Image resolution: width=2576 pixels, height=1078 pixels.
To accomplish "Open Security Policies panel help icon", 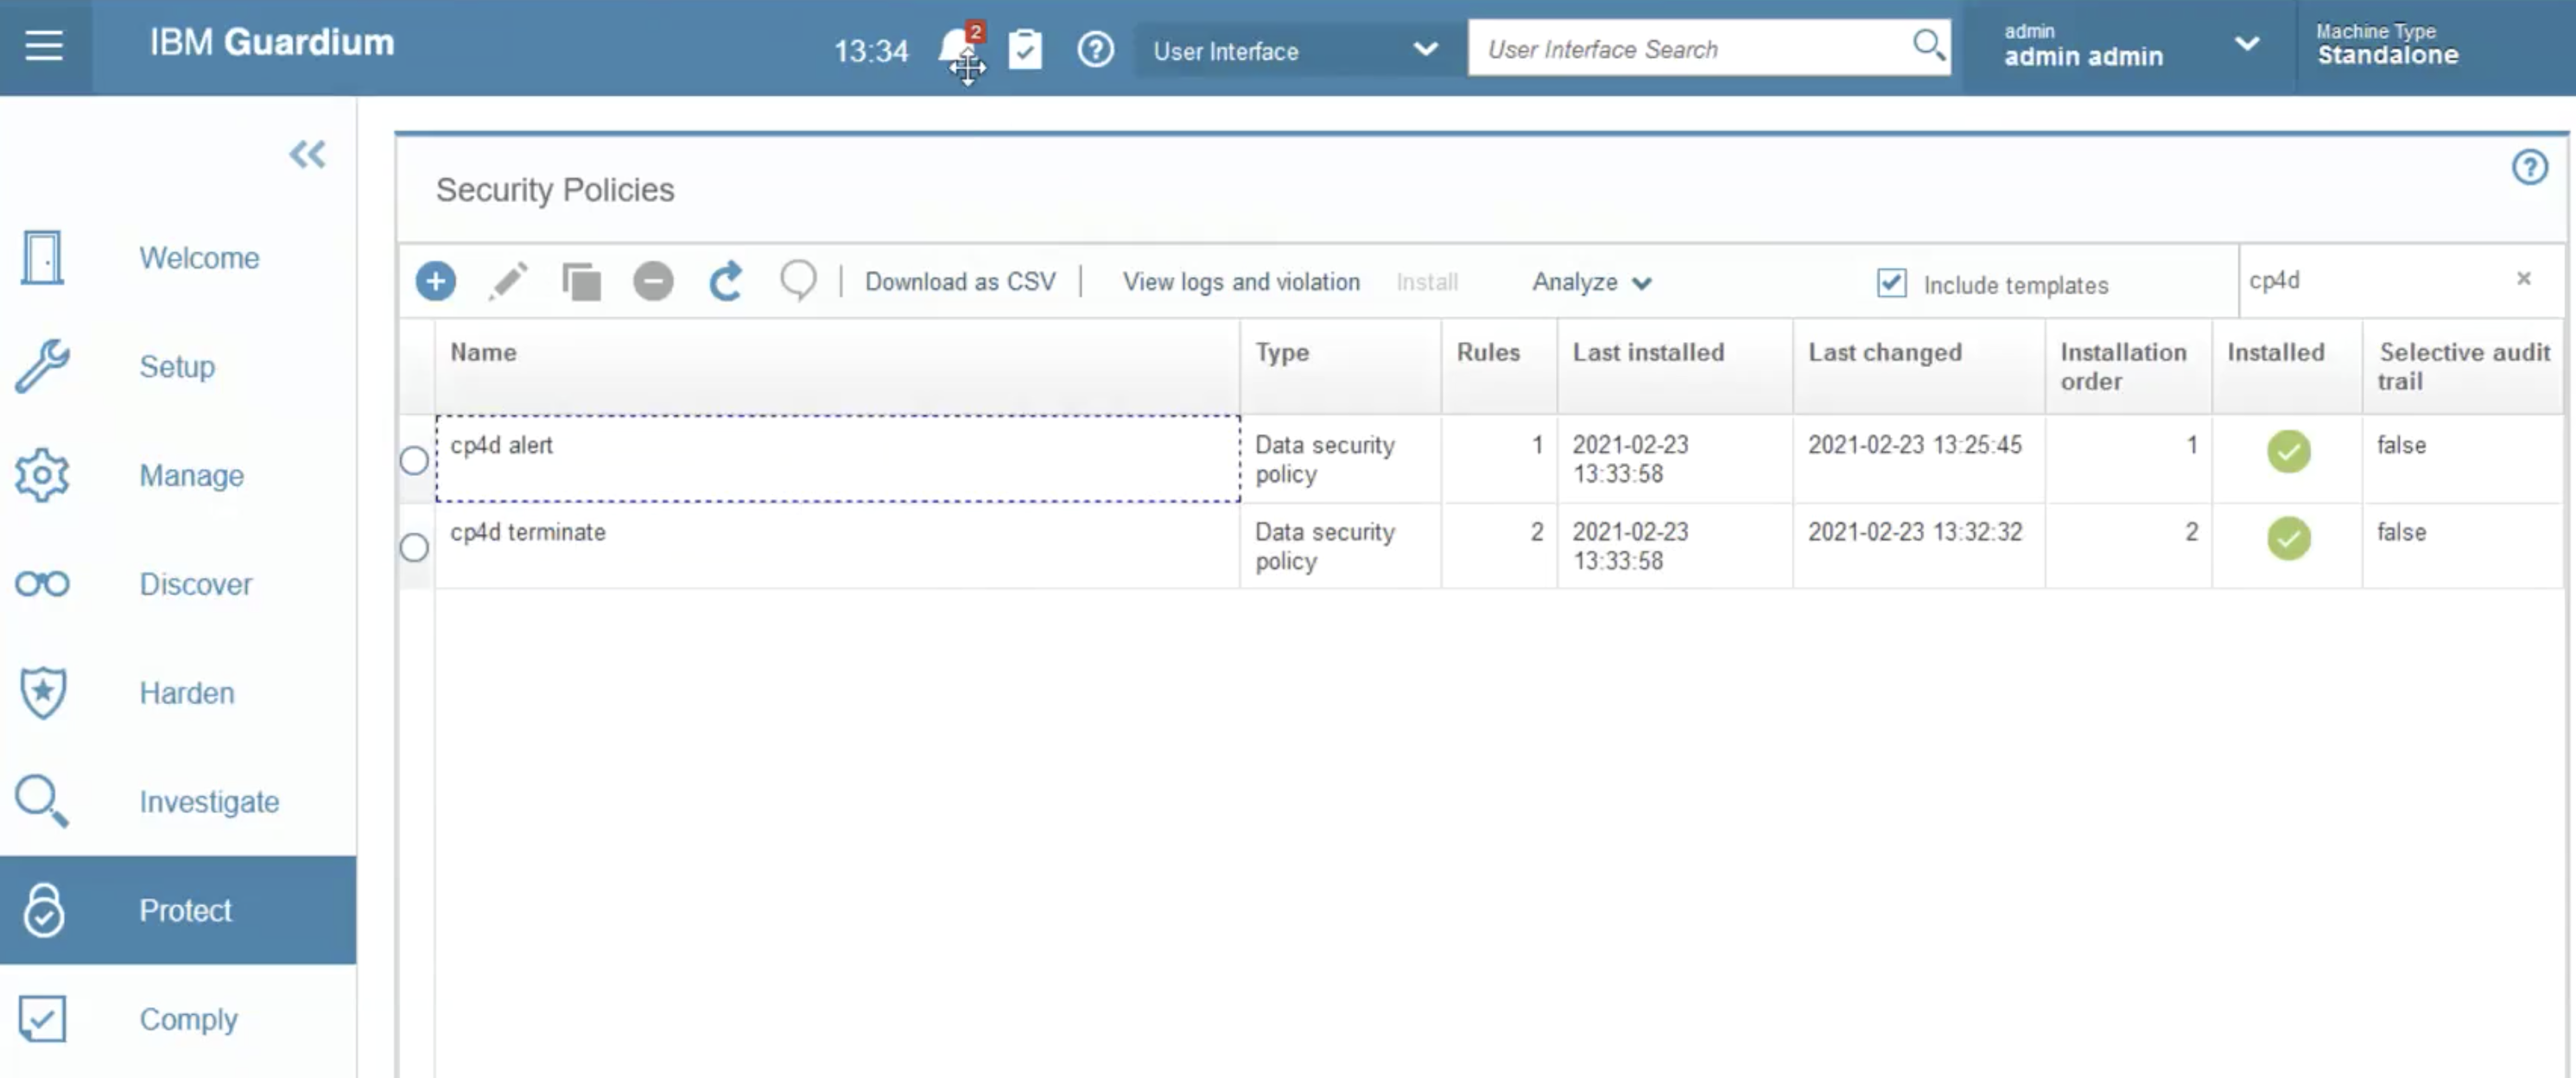I will point(2530,167).
